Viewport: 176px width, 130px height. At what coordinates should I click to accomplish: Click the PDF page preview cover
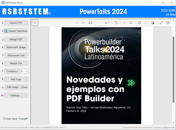coord(101,76)
